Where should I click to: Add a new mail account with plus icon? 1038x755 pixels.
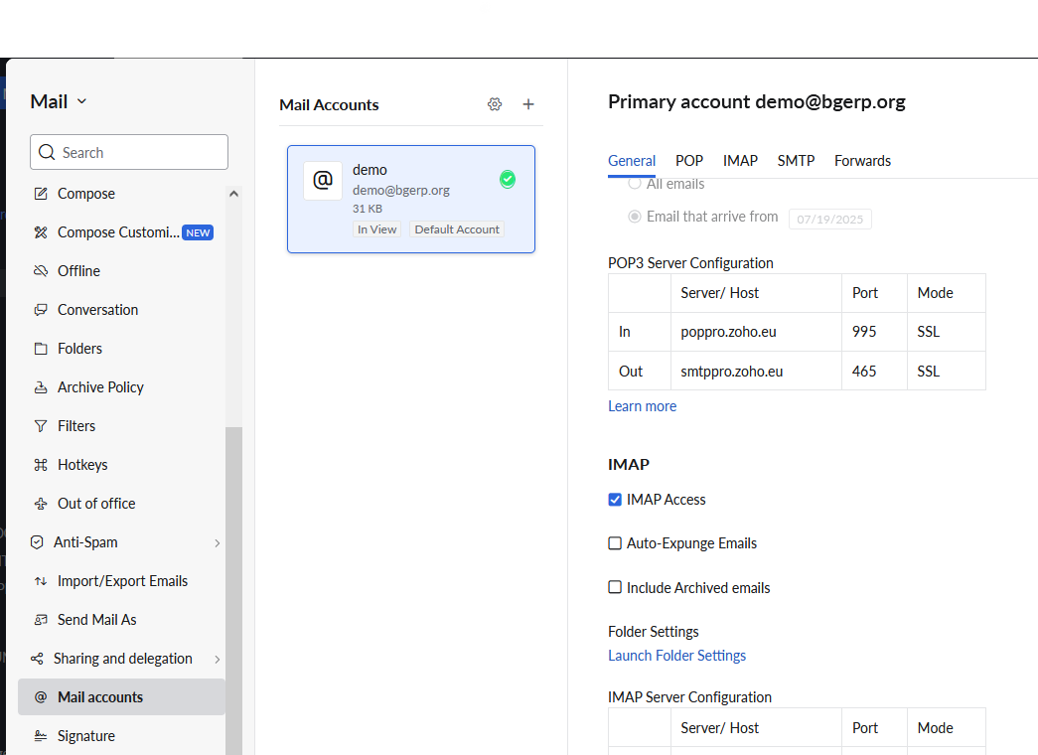[528, 104]
